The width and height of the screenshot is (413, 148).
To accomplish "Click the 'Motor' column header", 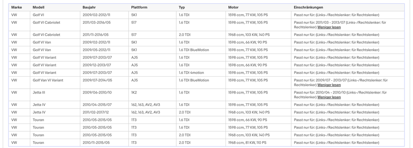I will tap(234, 7).
